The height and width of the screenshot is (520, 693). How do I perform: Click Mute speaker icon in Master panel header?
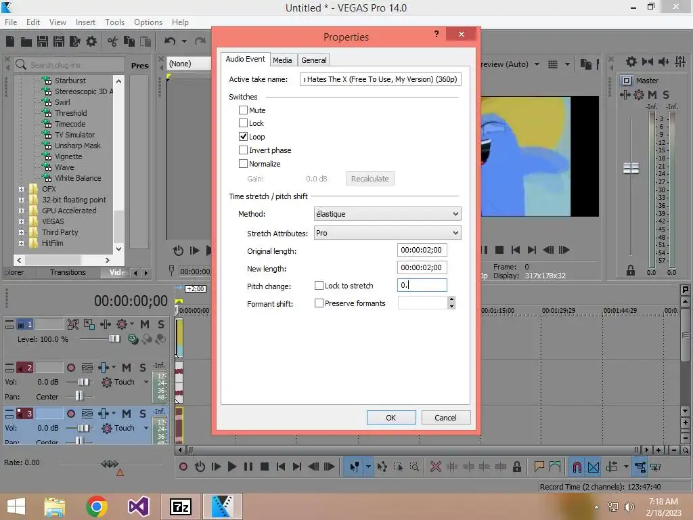click(x=663, y=62)
